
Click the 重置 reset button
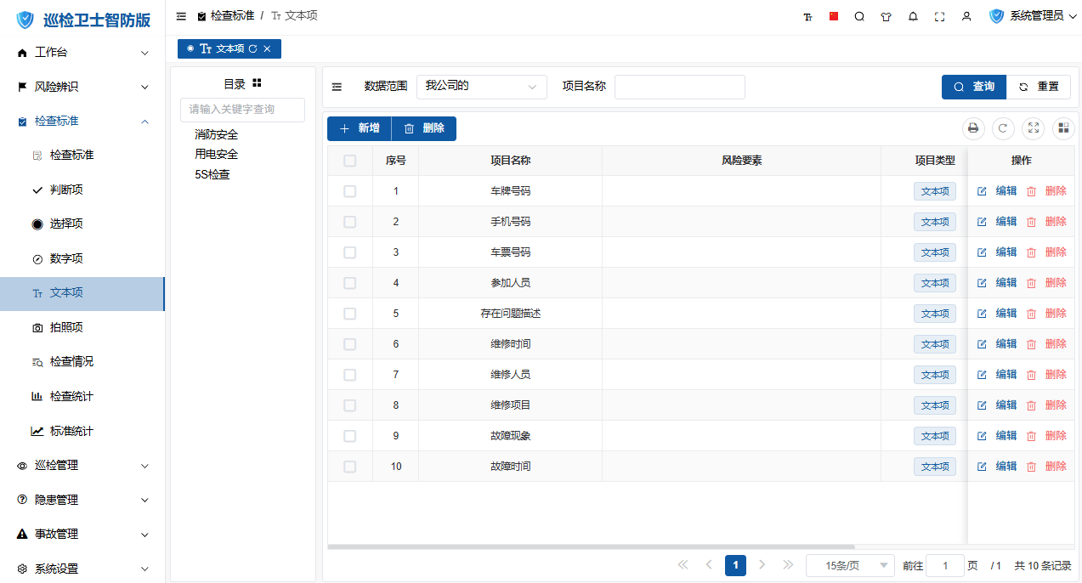(1039, 87)
